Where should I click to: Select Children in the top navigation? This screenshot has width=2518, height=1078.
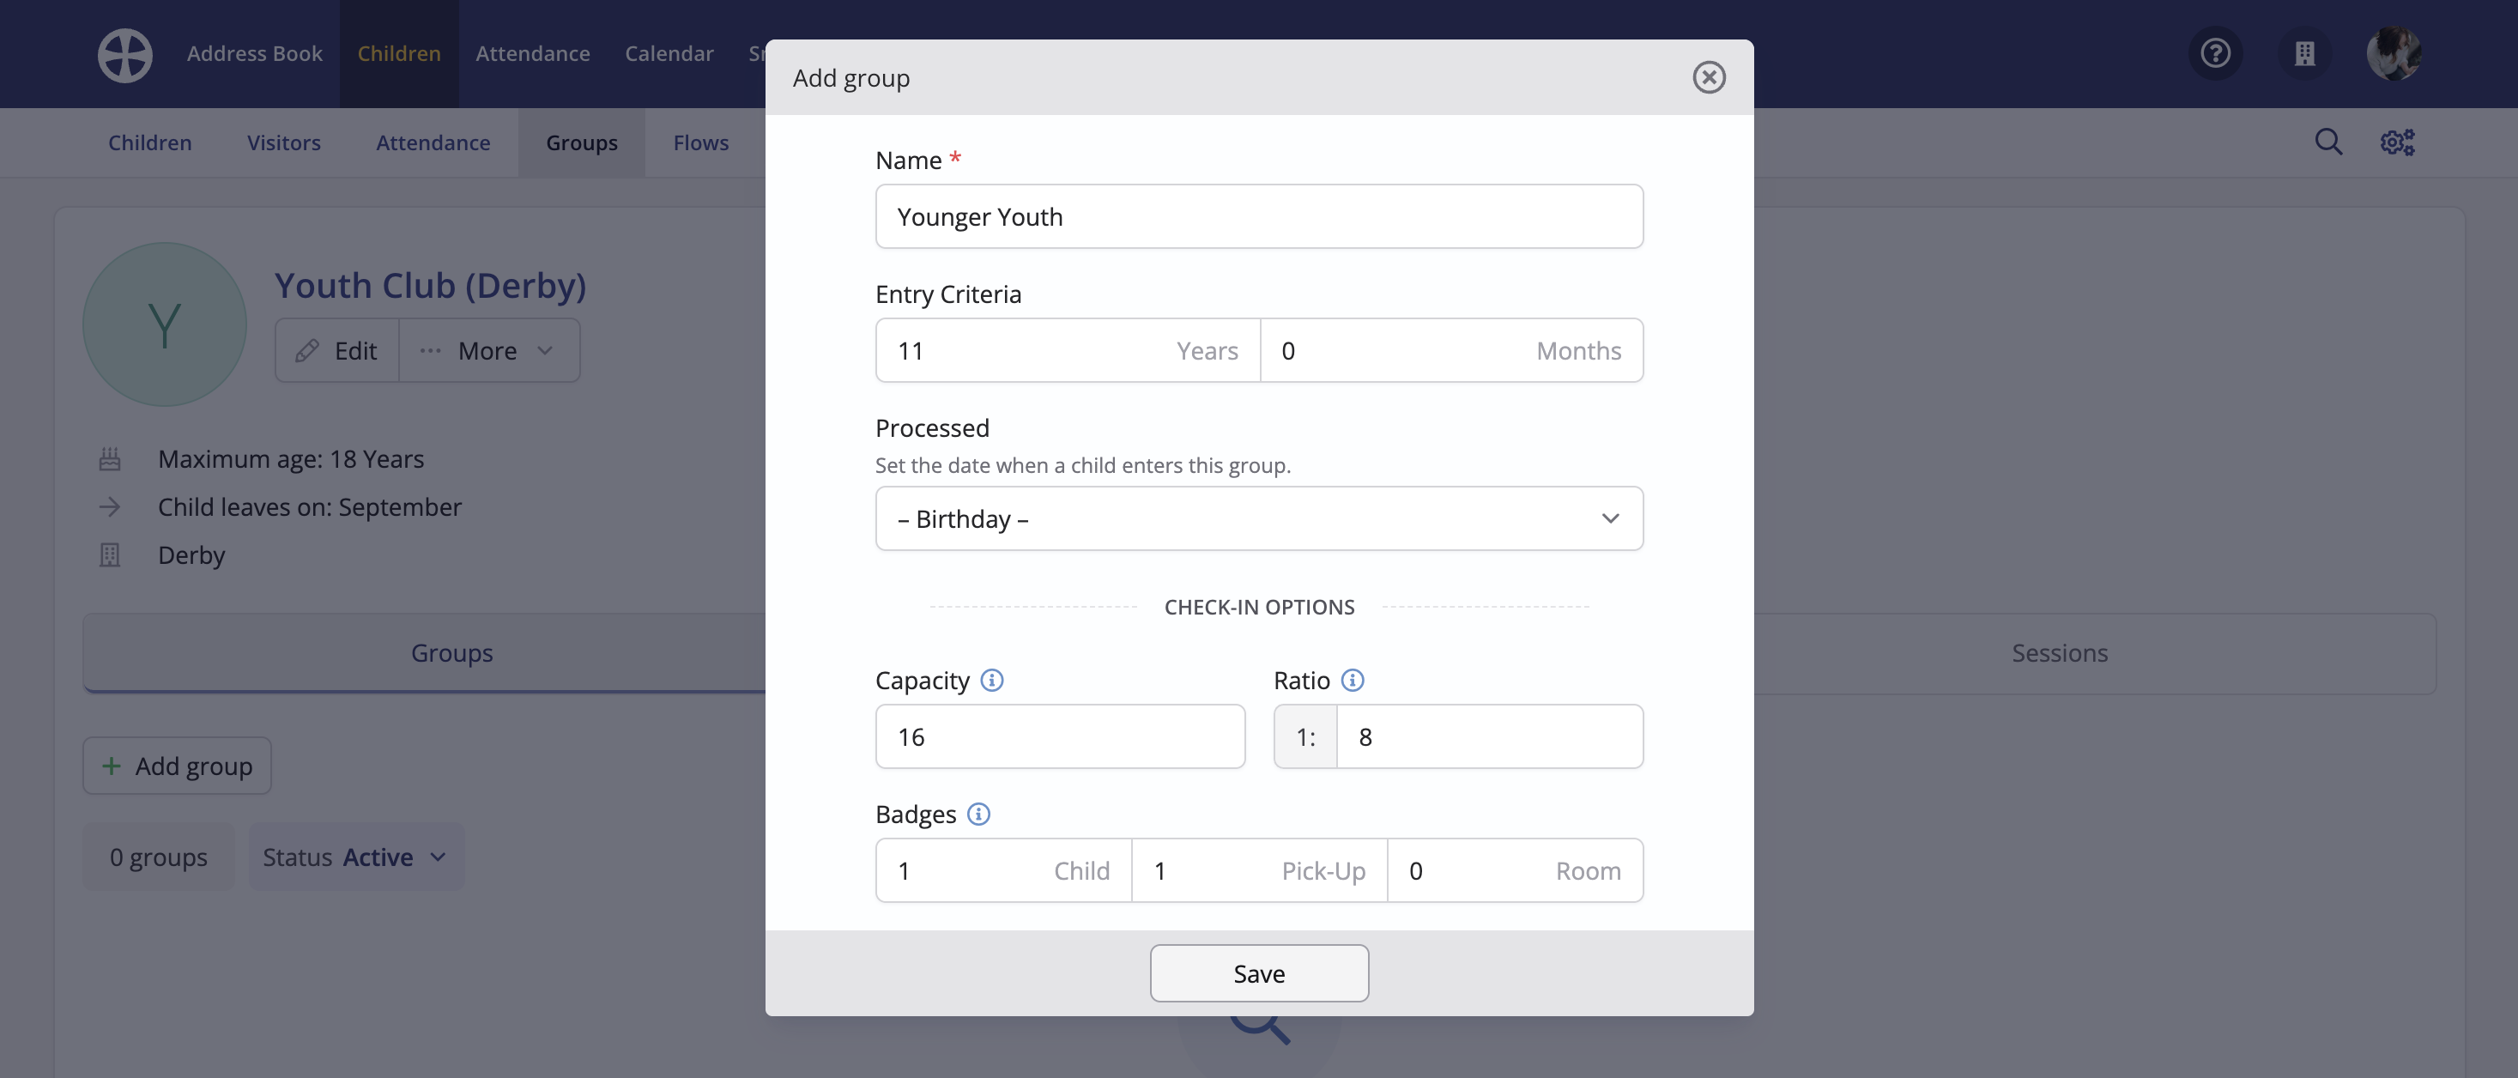click(x=399, y=54)
